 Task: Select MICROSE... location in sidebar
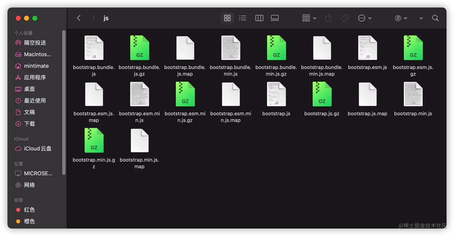coord(33,173)
